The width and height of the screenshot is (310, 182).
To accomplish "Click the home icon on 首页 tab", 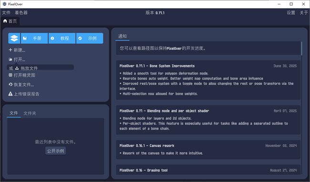I will point(5,21).
